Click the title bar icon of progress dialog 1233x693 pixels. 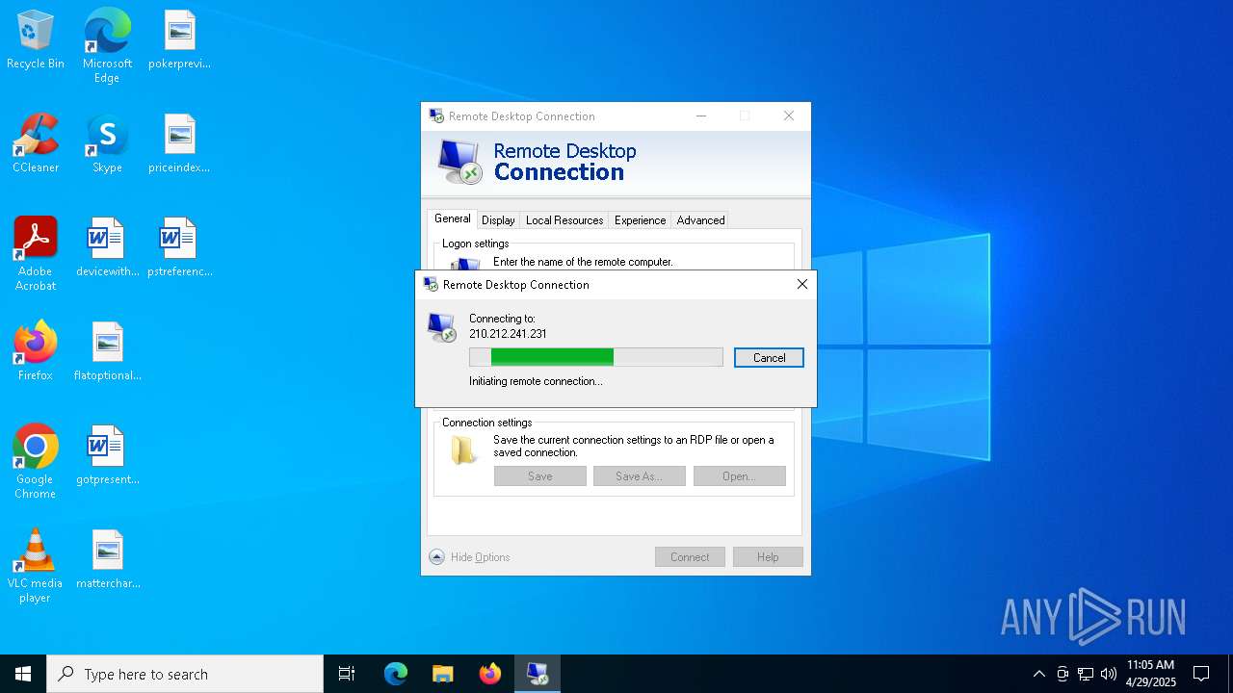[431, 284]
